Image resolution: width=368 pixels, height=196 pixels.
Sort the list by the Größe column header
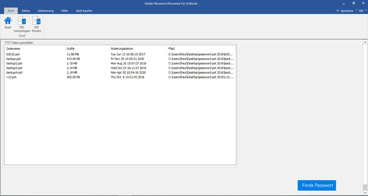click(87, 49)
